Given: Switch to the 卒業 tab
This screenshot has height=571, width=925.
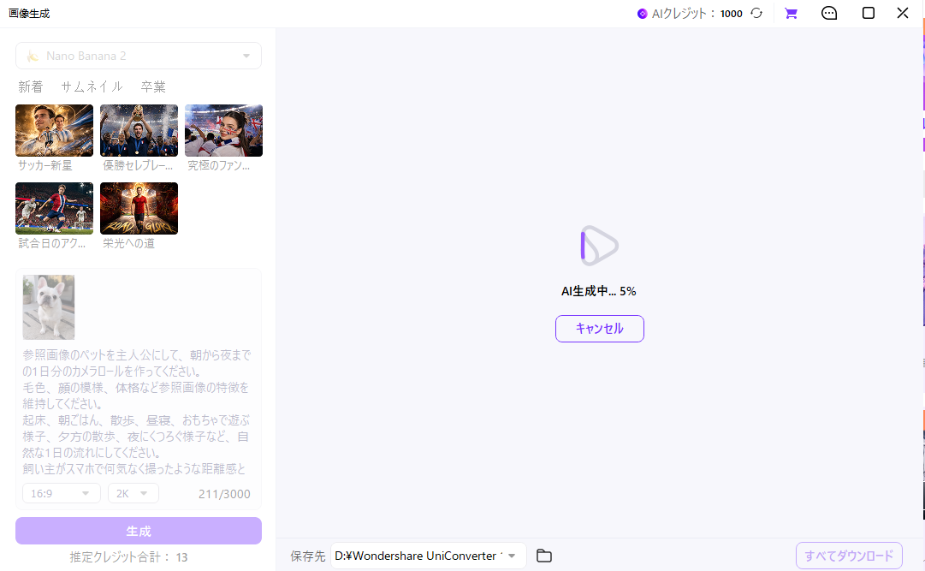Looking at the screenshot, I should pos(153,86).
